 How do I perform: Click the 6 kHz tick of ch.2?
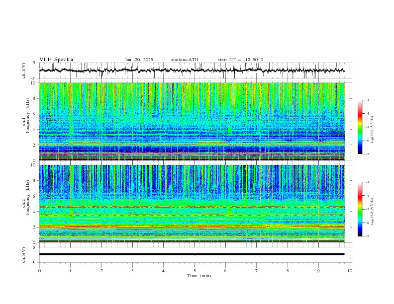[35, 196]
